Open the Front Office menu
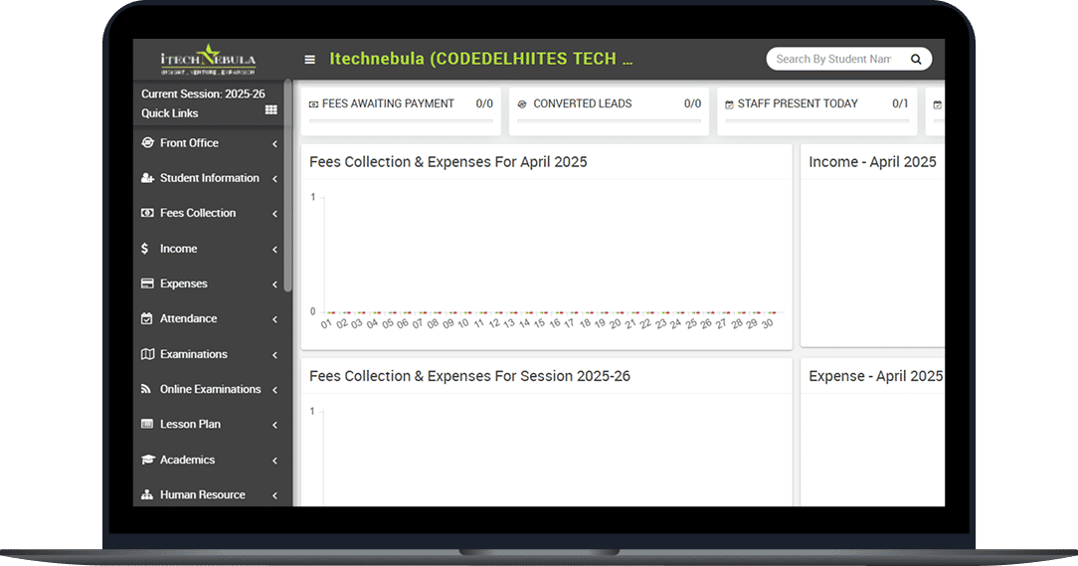1078x566 pixels. click(x=209, y=143)
